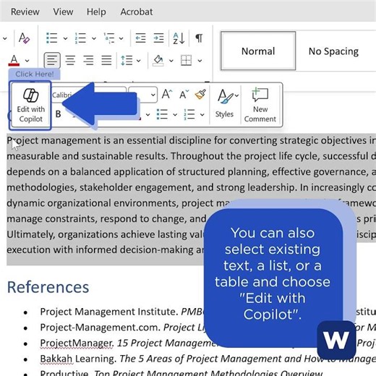
Task: Toggle Bold in the mini toolbar
Action: pos(58,114)
